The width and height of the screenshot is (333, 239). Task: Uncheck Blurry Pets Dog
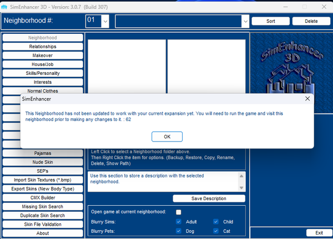pos(179,231)
